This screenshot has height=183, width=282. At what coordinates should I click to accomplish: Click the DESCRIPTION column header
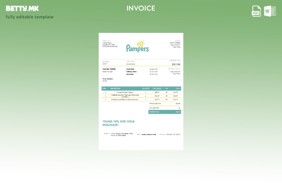pos(116,88)
